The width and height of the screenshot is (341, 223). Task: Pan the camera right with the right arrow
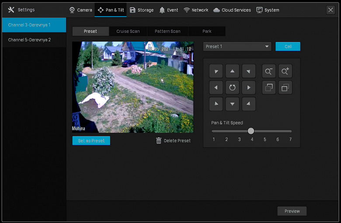(x=249, y=88)
